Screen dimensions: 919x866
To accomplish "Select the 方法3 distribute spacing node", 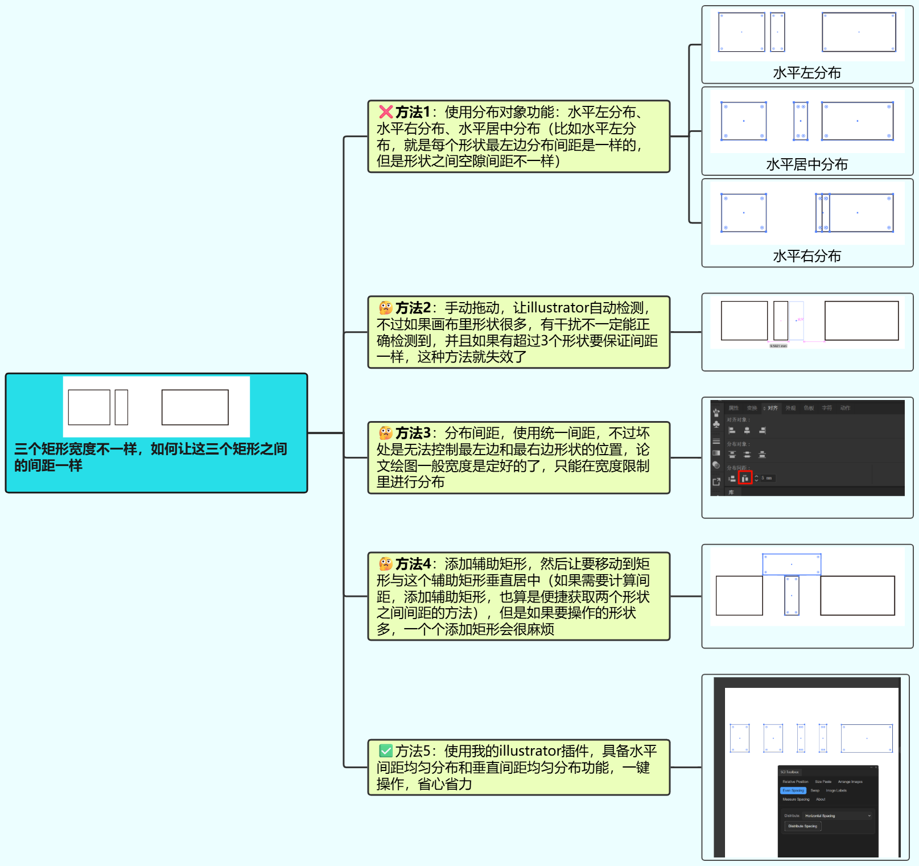I will pos(519,457).
